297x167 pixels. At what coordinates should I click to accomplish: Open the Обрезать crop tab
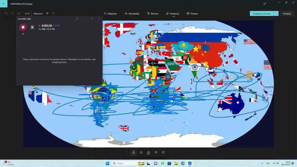pos(110,13)
